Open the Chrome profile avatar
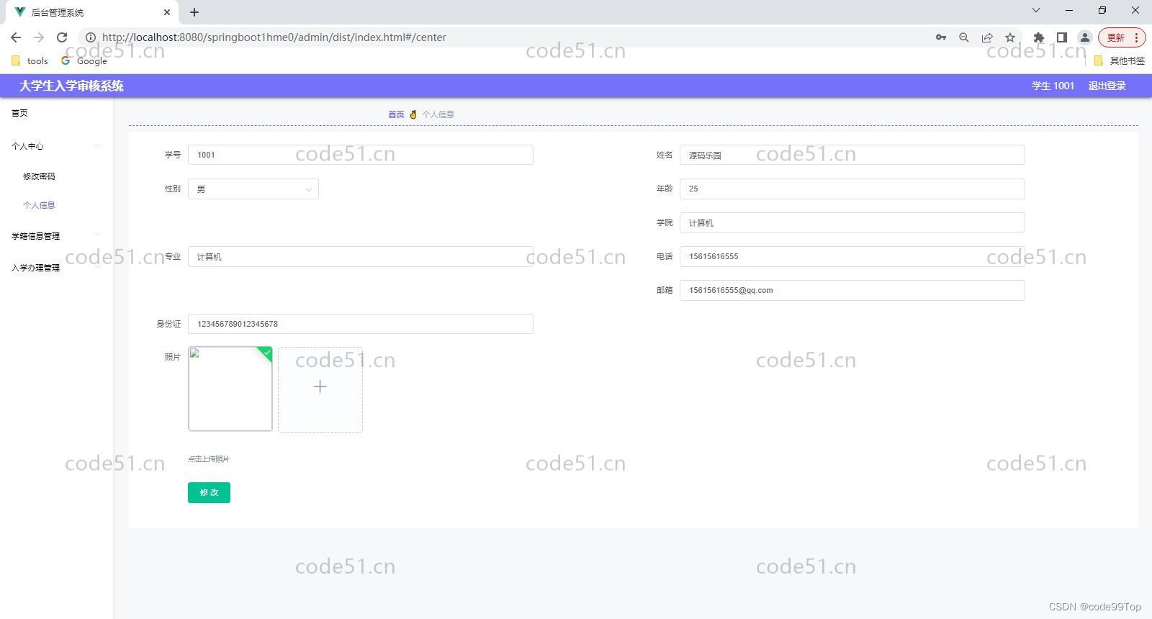 point(1084,37)
